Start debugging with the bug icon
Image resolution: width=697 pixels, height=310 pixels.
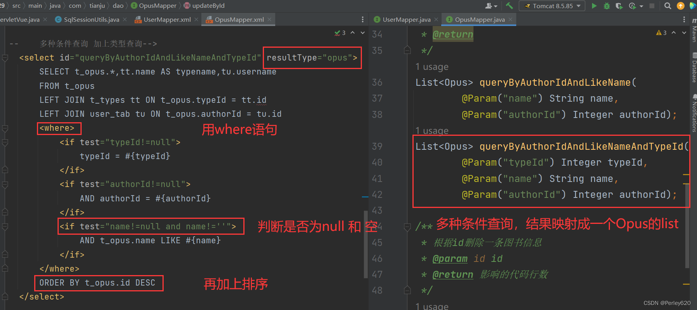click(x=606, y=6)
